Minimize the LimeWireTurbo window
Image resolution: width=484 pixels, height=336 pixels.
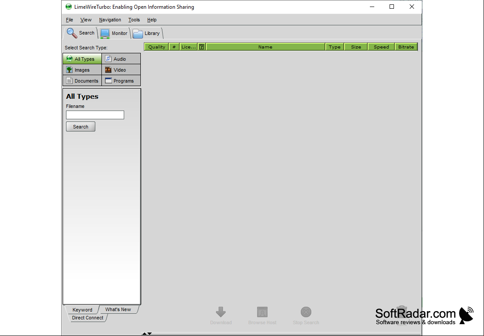[372, 7]
